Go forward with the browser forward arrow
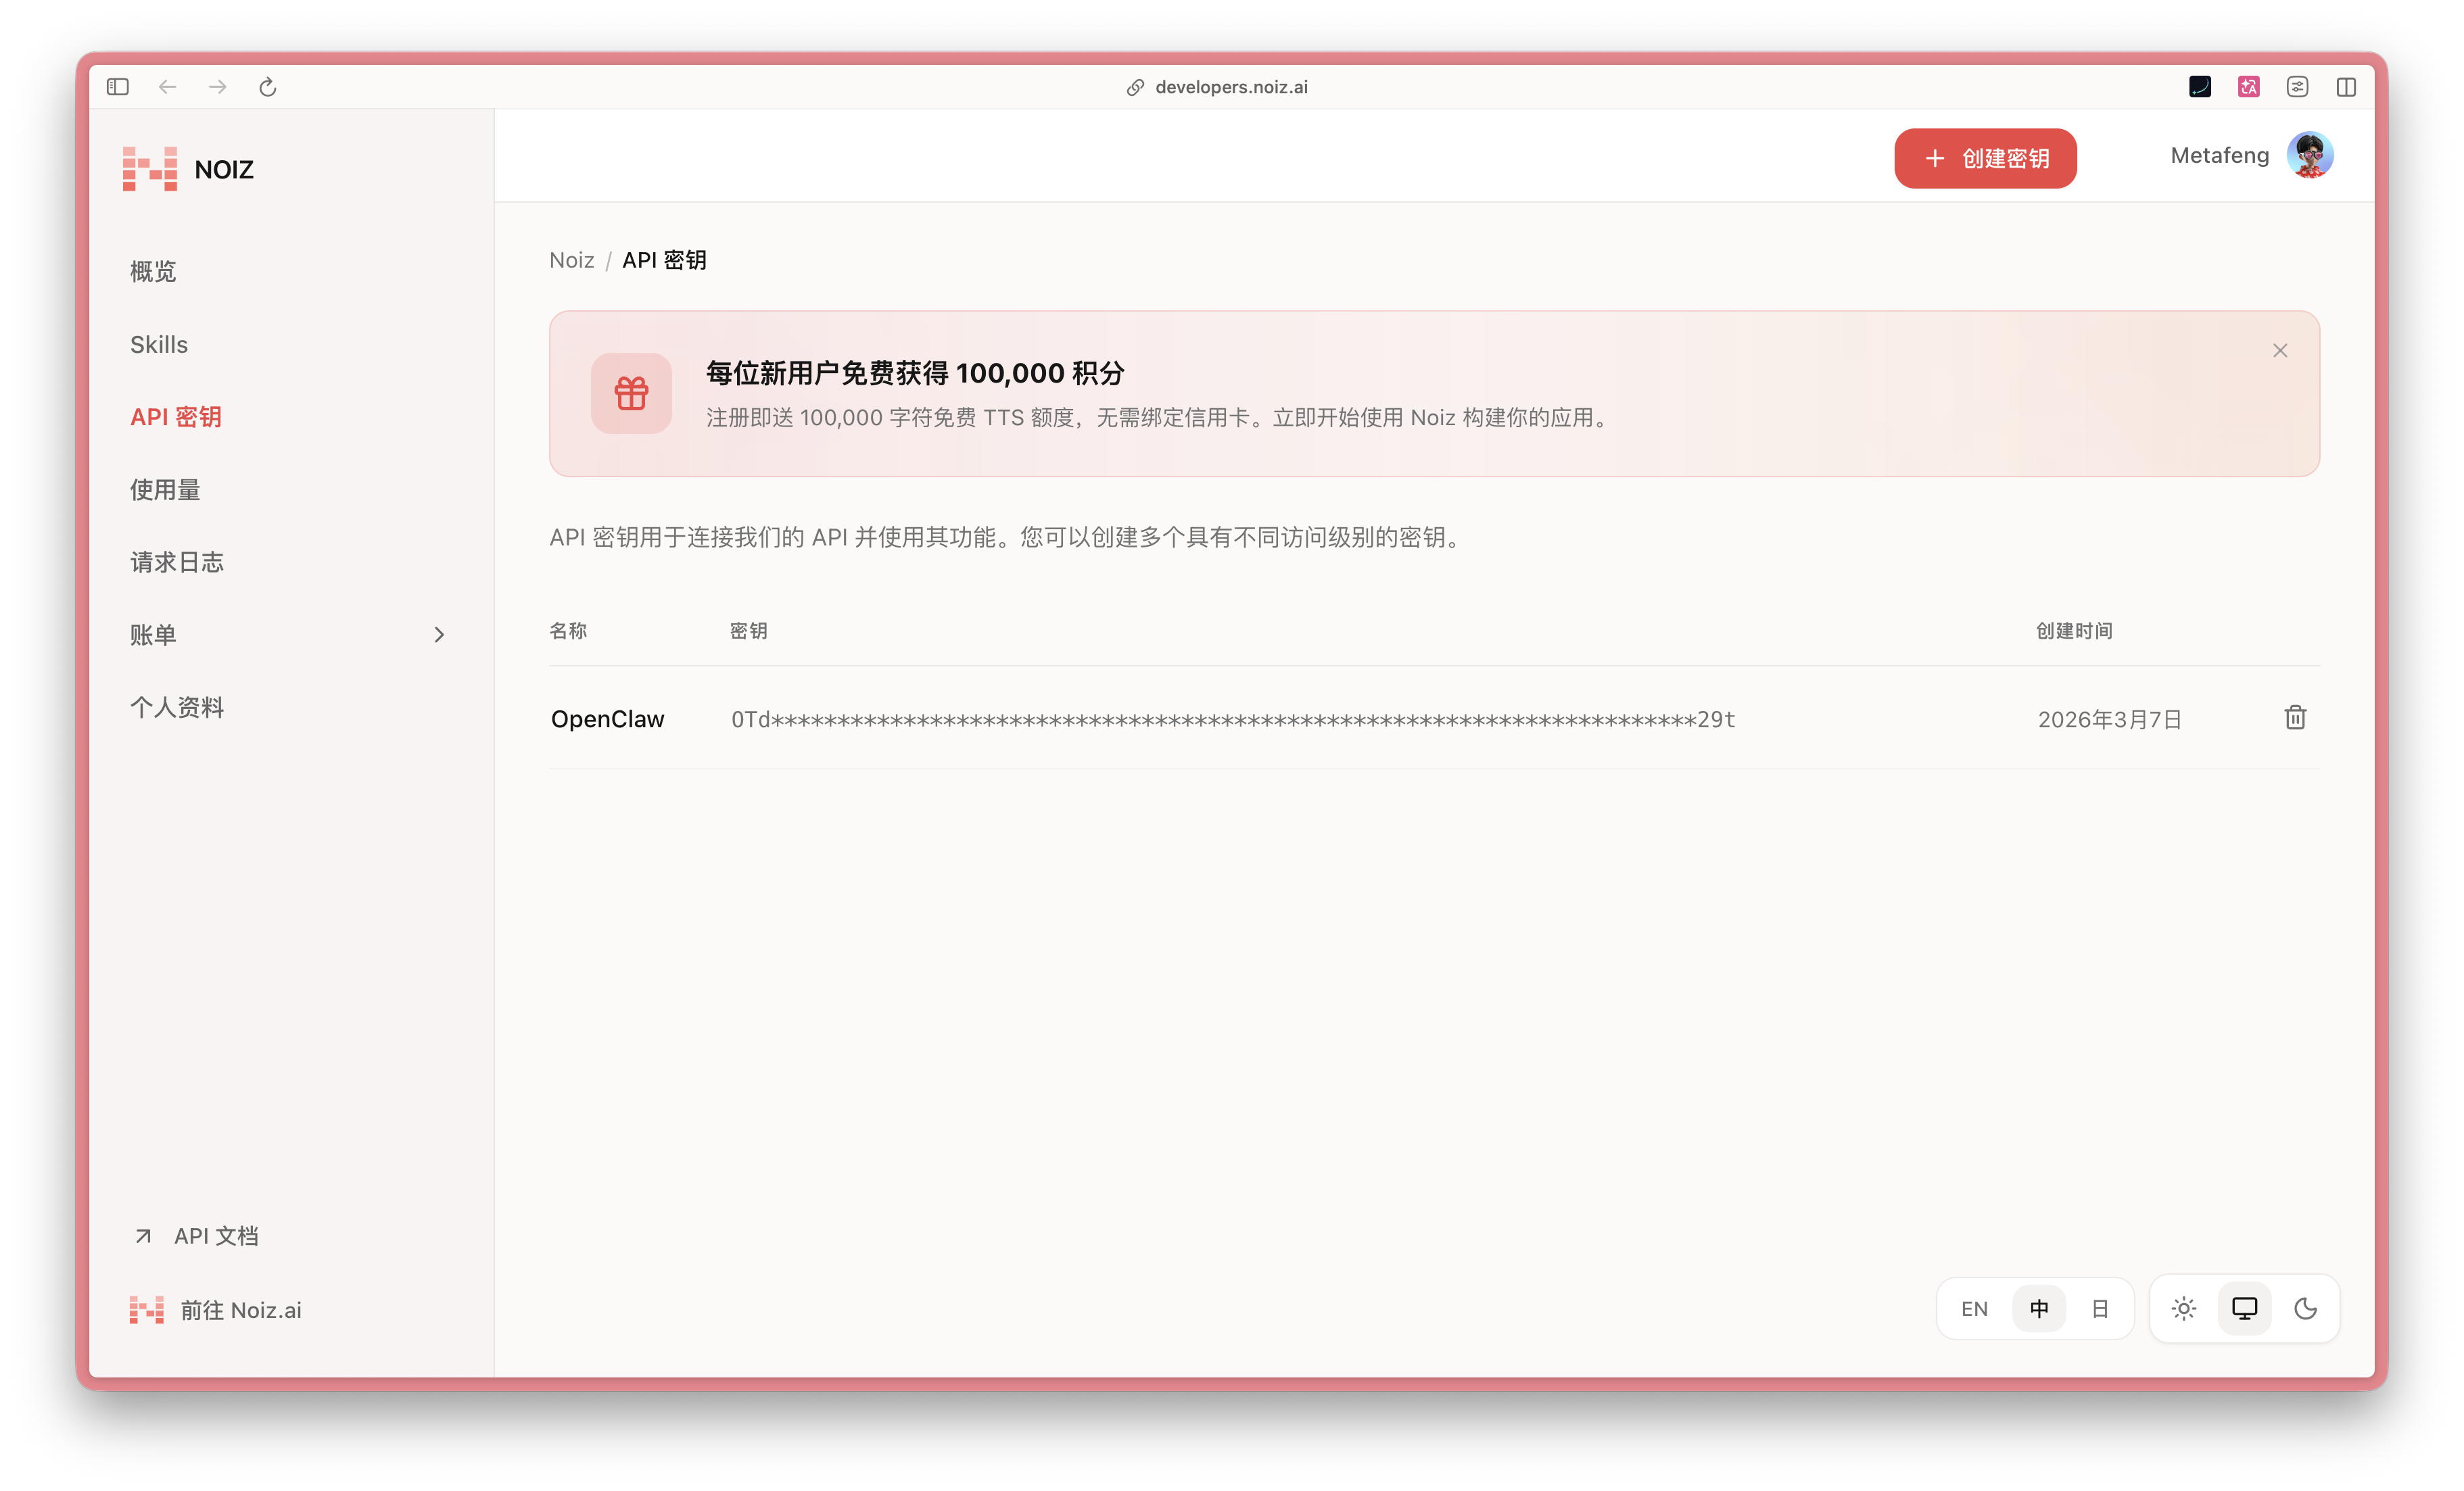2464x1491 pixels. pyautogui.click(x=218, y=87)
